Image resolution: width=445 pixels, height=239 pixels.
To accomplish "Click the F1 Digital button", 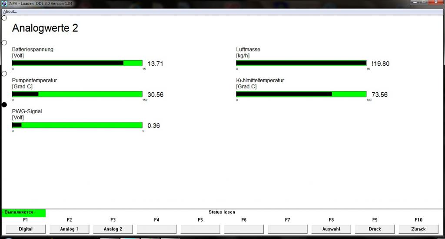I will [26, 229].
